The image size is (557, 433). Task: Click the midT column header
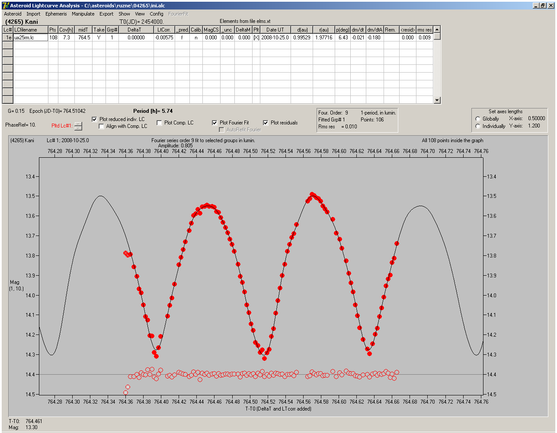point(84,30)
